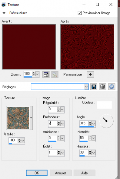The height and width of the screenshot is (179, 120).
Task: Click the reset to default arrow icon
Action: click(x=112, y=87)
